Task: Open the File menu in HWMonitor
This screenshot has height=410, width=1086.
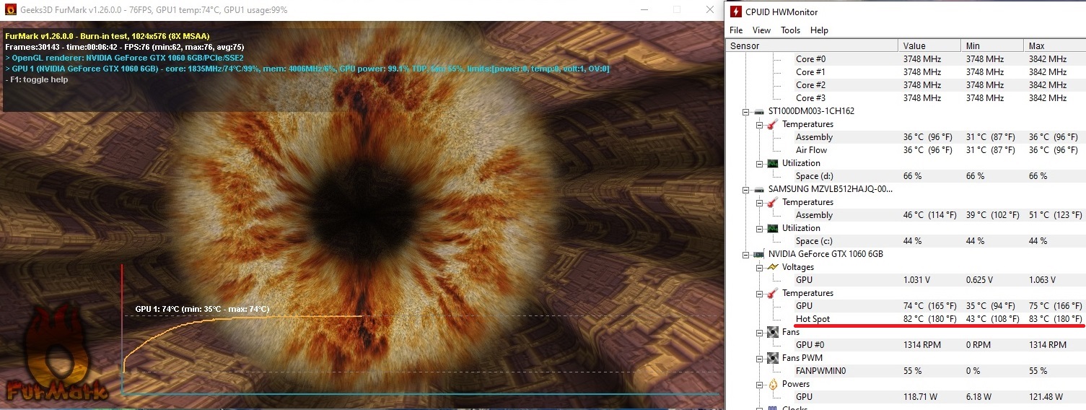Action: click(736, 30)
